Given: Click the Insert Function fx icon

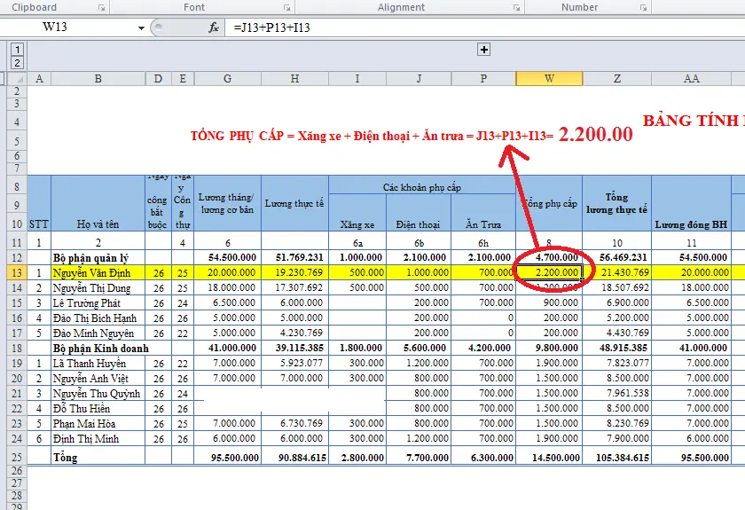Looking at the screenshot, I should pyautogui.click(x=214, y=27).
